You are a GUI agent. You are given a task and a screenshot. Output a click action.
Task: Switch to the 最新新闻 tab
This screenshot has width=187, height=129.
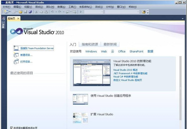110,44
